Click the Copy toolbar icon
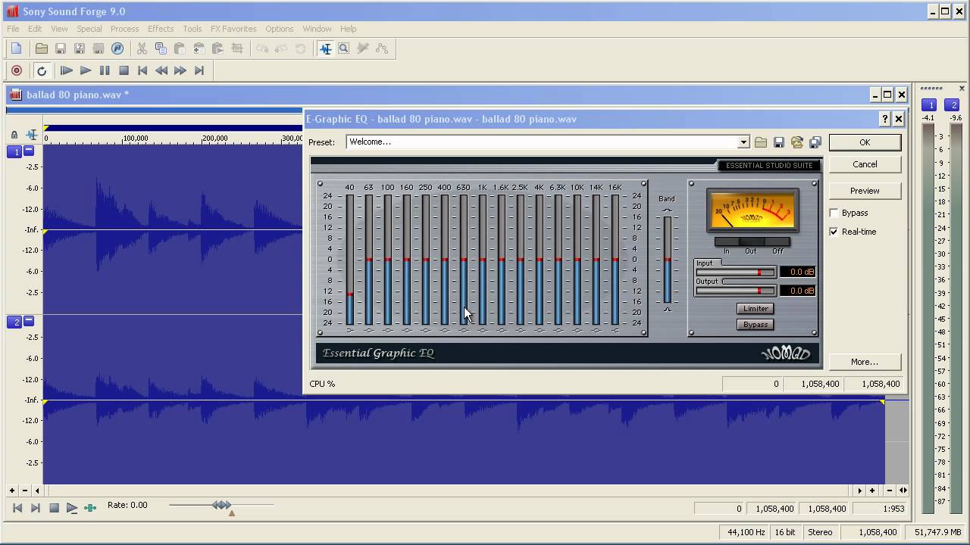Screen dimensions: 970x545 tap(161, 48)
